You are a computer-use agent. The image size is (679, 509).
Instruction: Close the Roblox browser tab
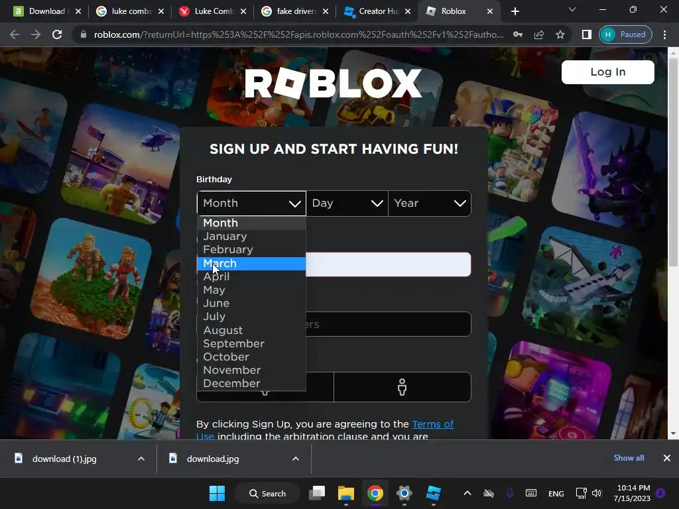(490, 11)
